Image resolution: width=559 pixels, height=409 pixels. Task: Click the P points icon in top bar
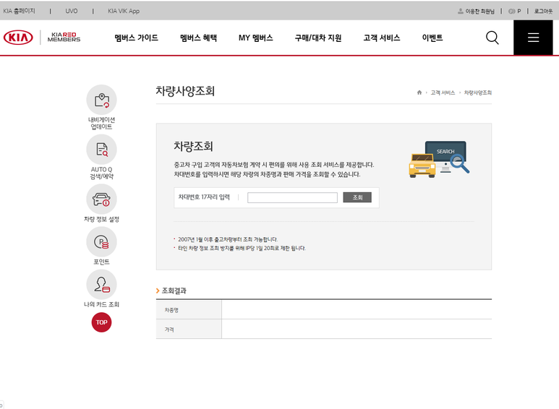tap(511, 11)
